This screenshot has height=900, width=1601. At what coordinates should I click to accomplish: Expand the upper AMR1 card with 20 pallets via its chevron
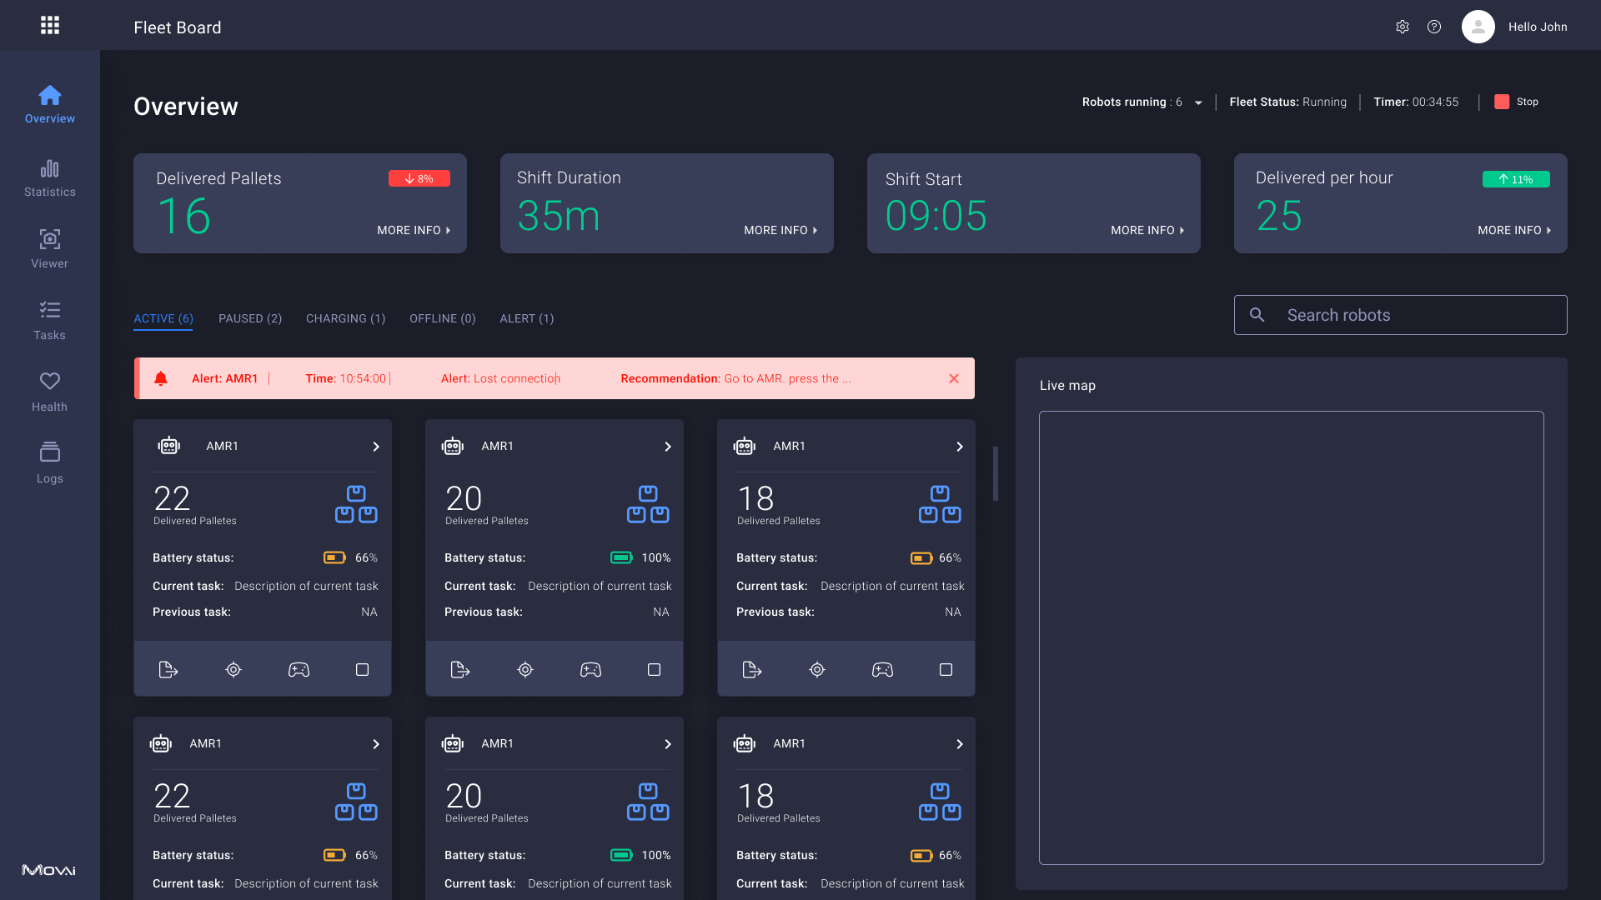668,447
